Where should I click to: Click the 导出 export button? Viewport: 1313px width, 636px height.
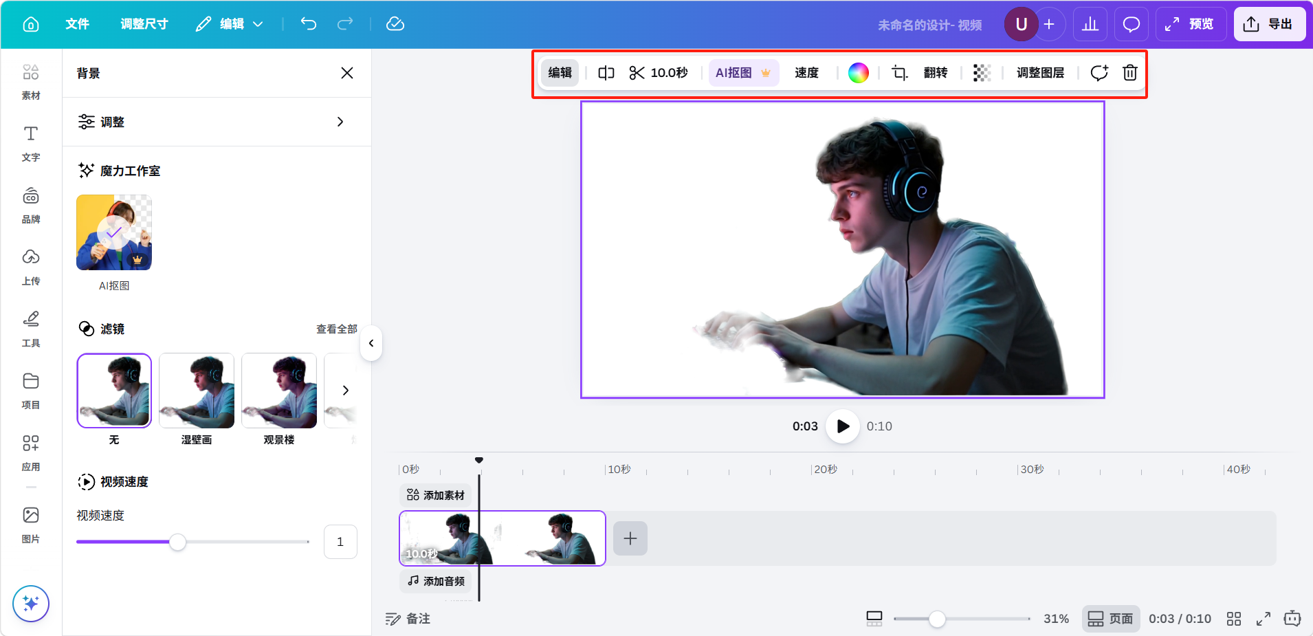pyautogui.click(x=1269, y=24)
